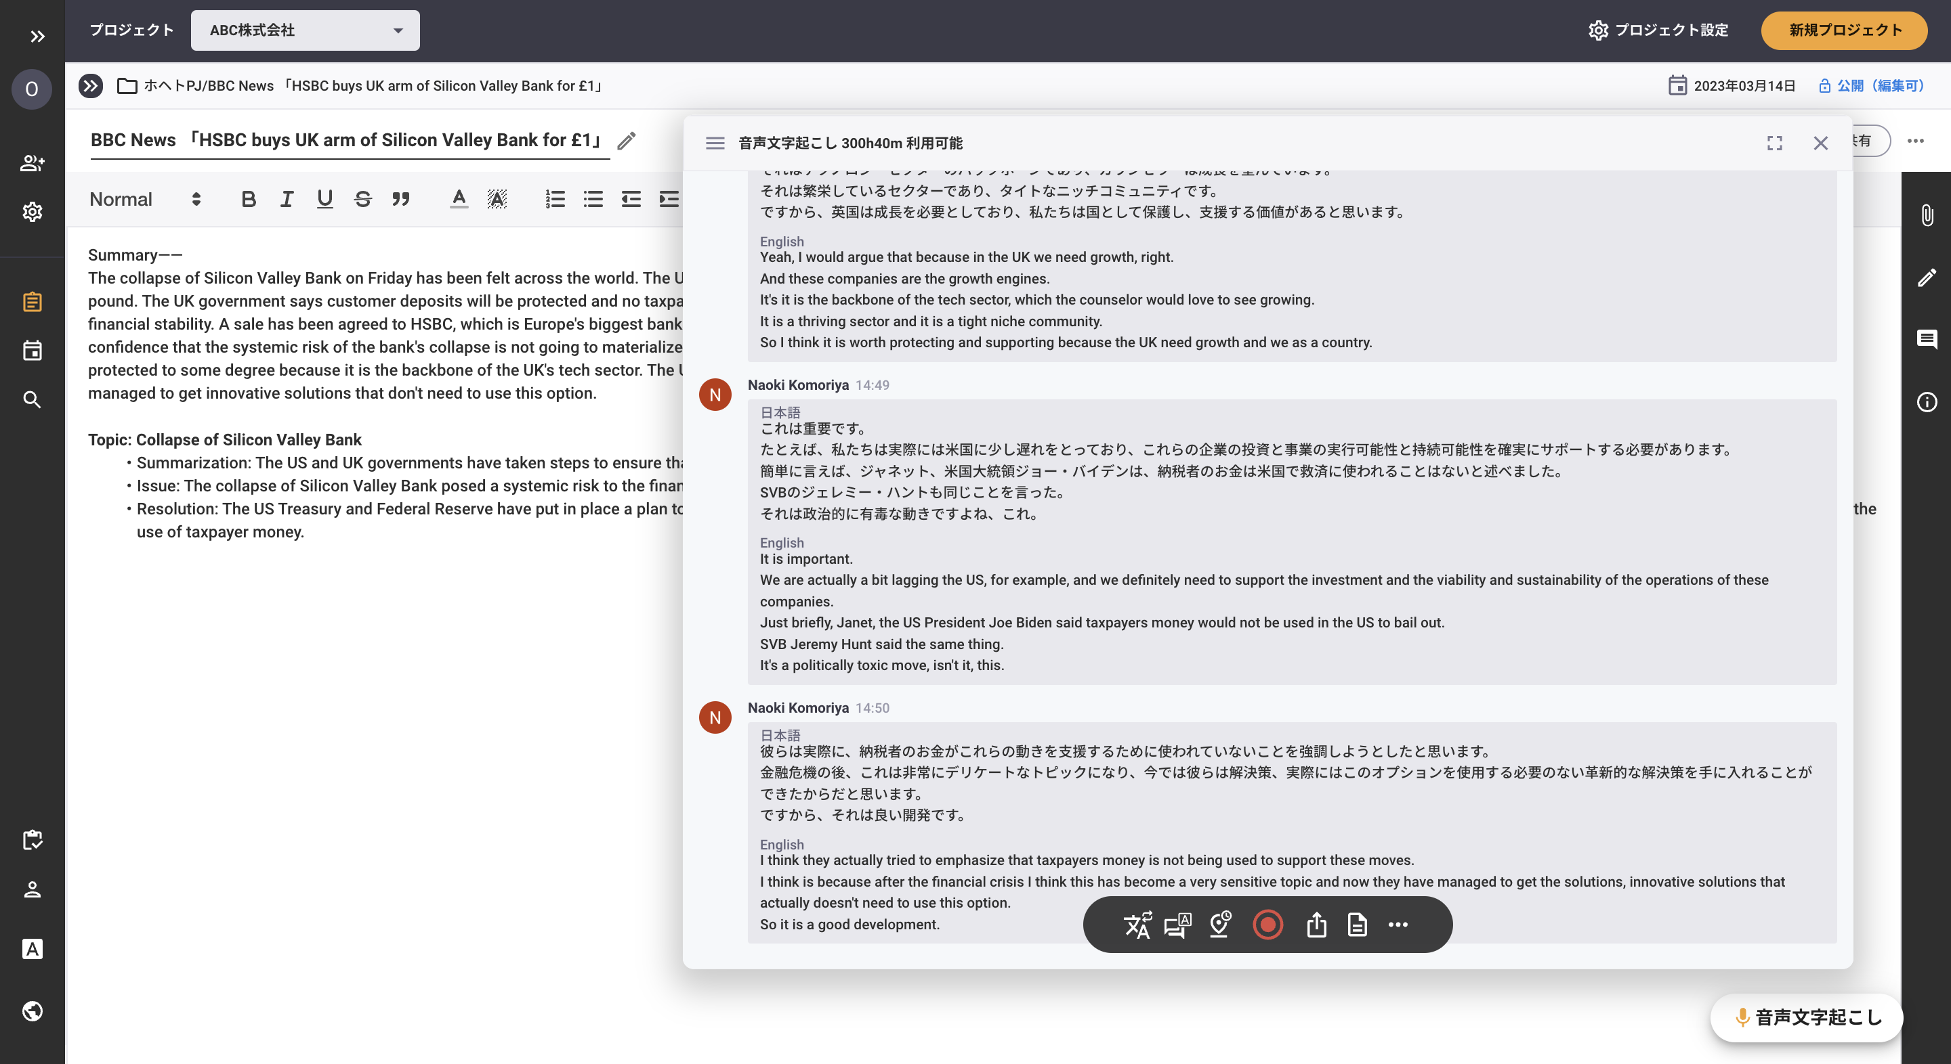Toggle strikethrough formatting in the editor toolbar
Viewport: 1951px width, 1064px height.
(x=363, y=199)
